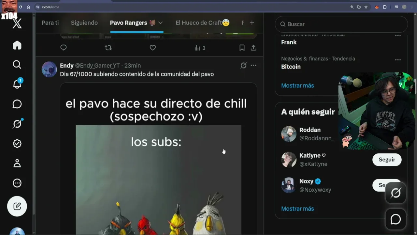The image size is (417, 235).
Task: Open the @xKatlyne handle
Action: [313, 164]
